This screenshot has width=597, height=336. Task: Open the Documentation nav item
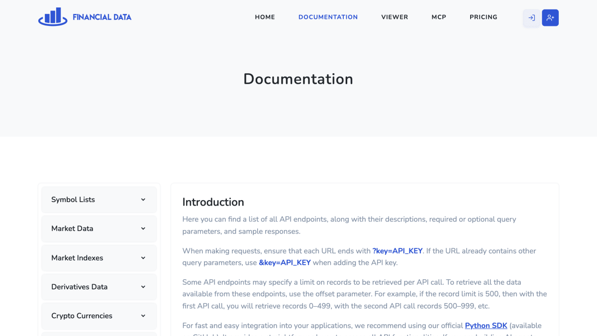click(328, 17)
